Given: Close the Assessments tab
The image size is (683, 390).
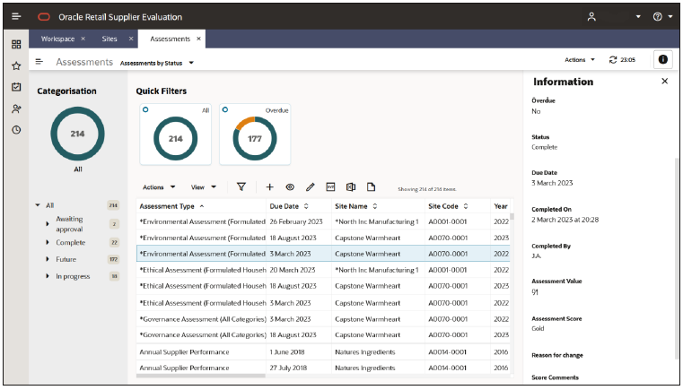Looking at the screenshot, I should (198, 39).
